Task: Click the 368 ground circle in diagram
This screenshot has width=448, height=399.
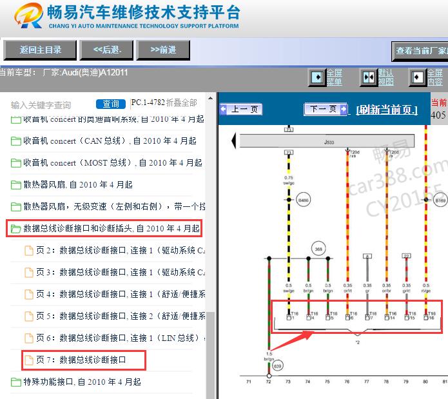Action: pyautogui.click(x=318, y=249)
